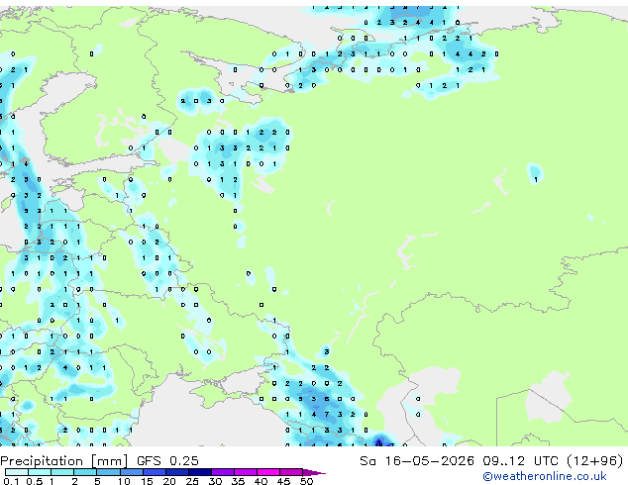Pick the 25–30 mm dark navy legend swatch
Image resolution: width=628 pixels, height=485 pixels.
(200, 472)
